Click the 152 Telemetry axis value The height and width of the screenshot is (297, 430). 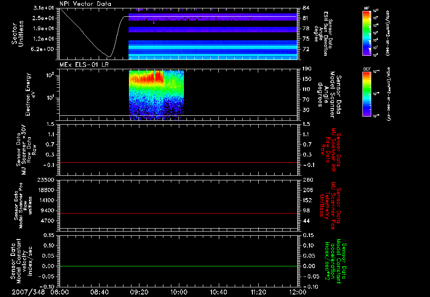307,200
